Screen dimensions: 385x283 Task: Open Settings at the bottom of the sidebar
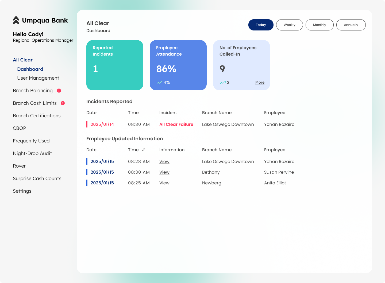(22, 191)
